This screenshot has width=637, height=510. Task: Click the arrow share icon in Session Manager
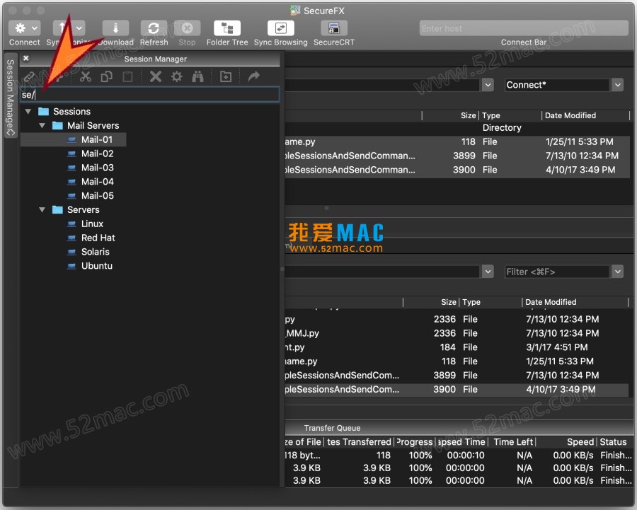(254, 76)
